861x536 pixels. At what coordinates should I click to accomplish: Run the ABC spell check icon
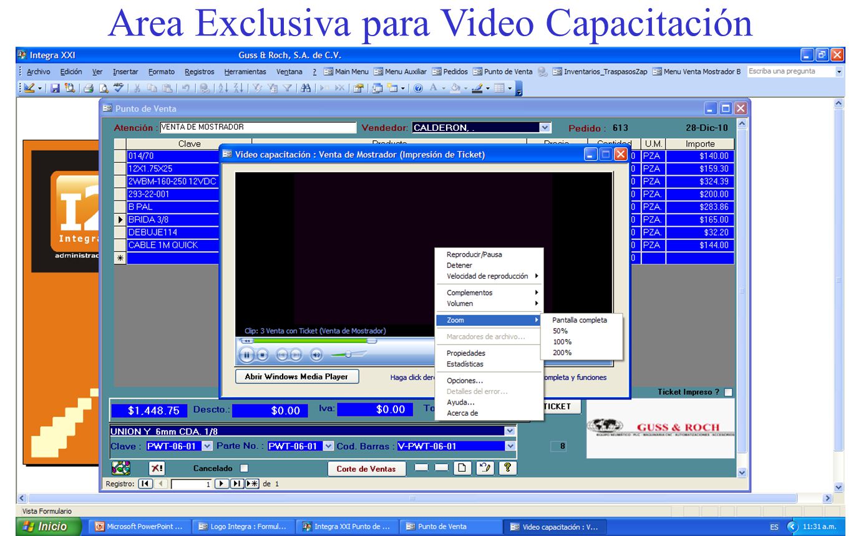click(119, 89)
